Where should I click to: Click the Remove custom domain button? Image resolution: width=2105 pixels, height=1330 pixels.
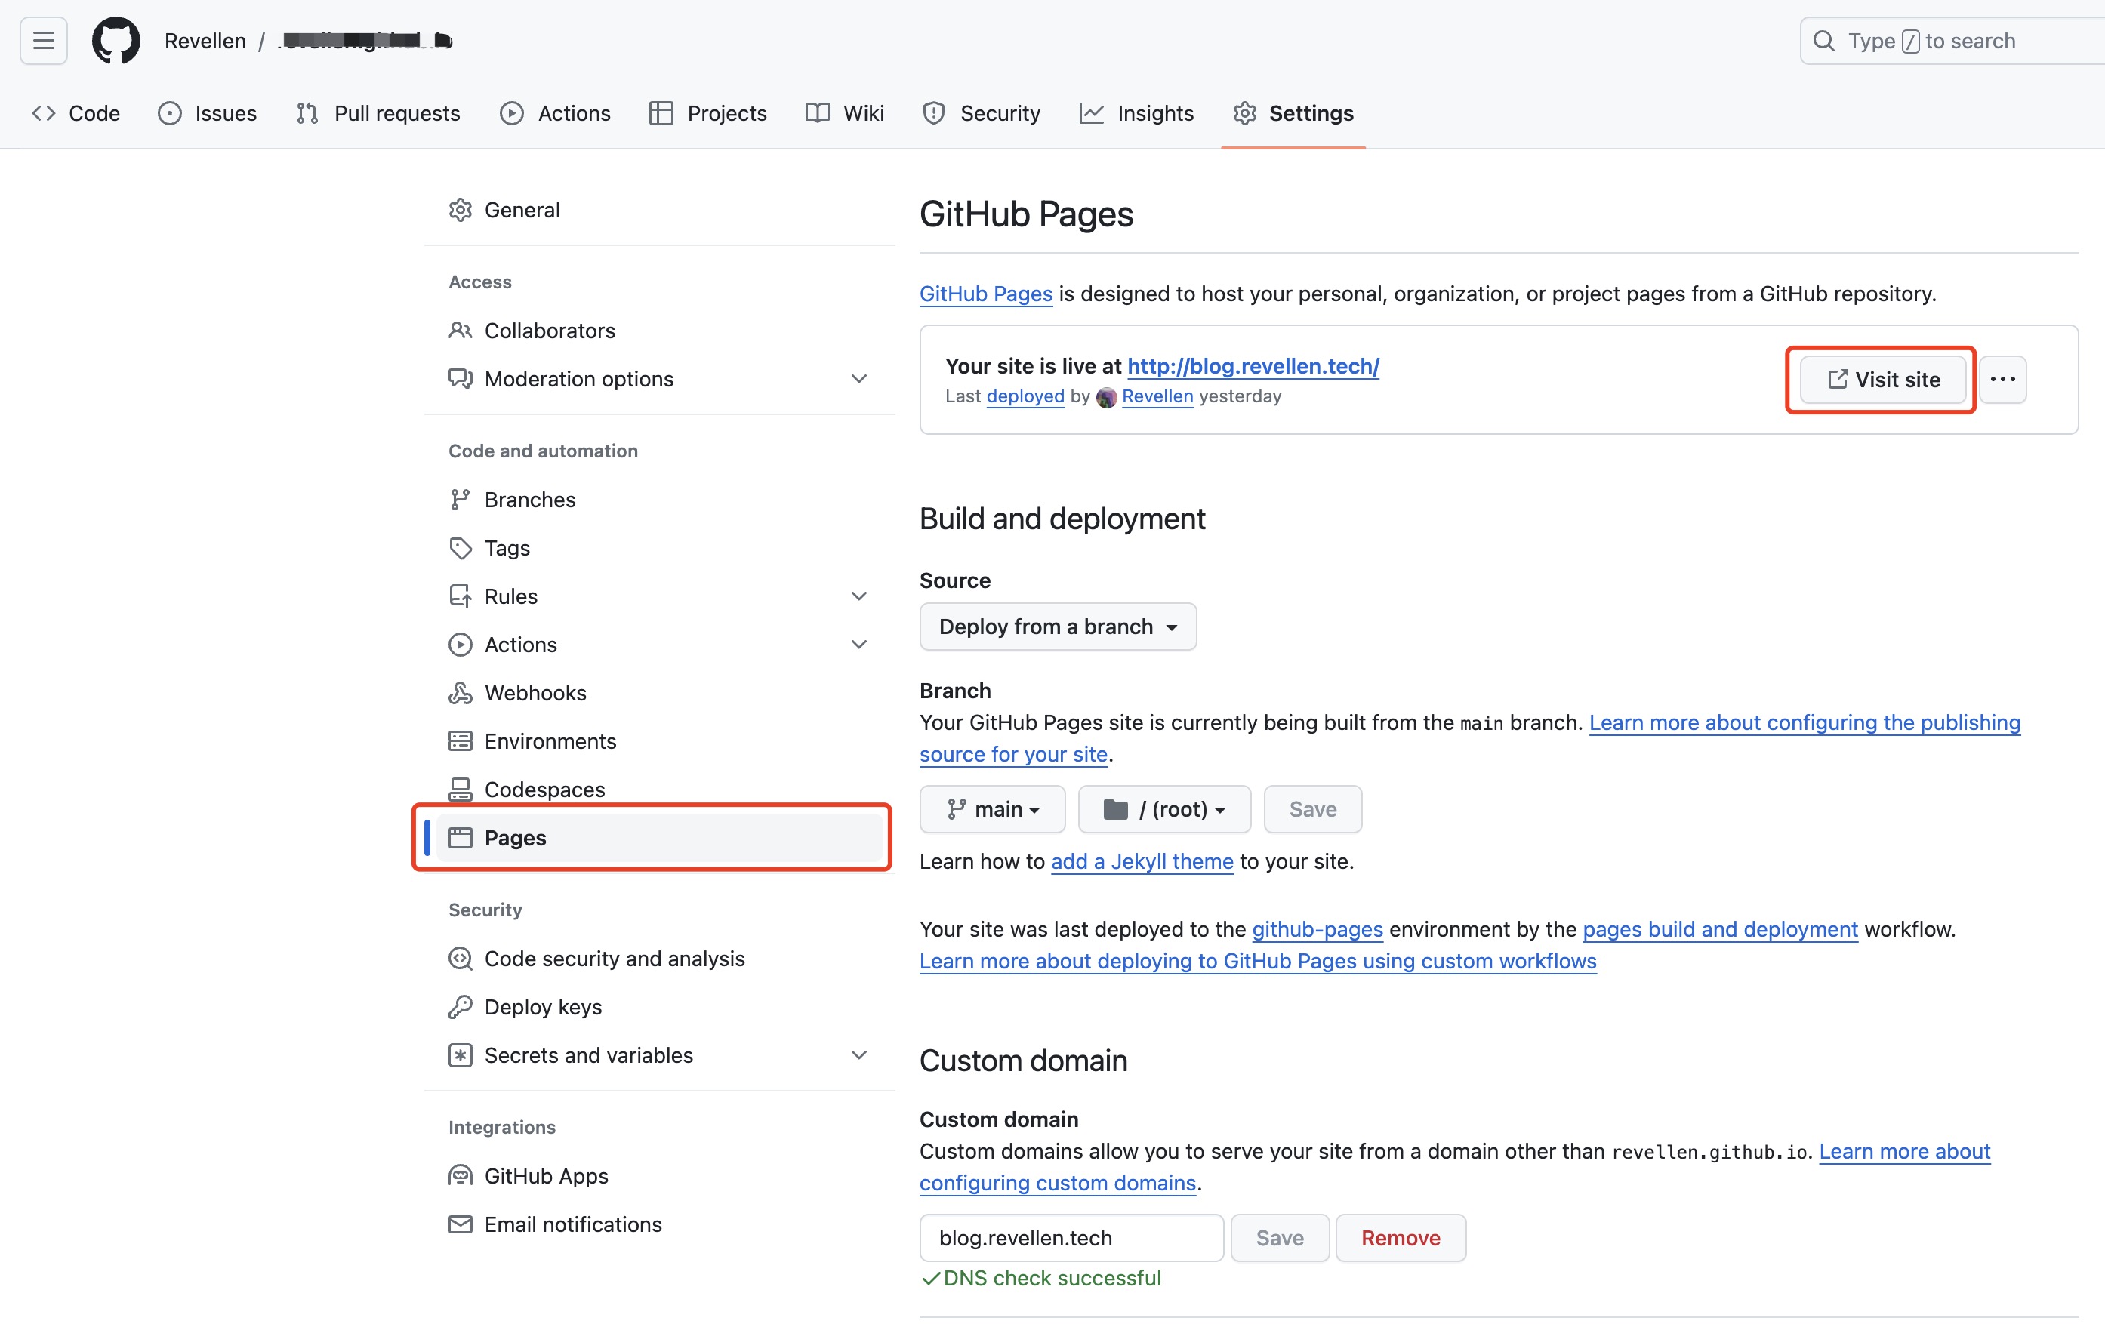pyautogui.click(x=1400, y=1237)
